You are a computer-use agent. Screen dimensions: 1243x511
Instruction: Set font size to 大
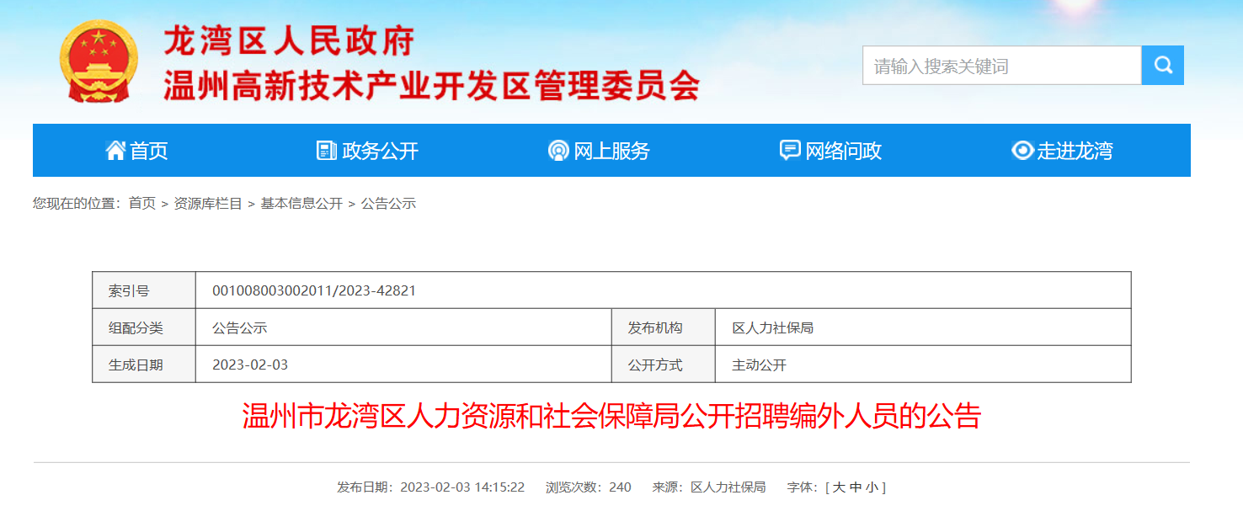[839, 487]
